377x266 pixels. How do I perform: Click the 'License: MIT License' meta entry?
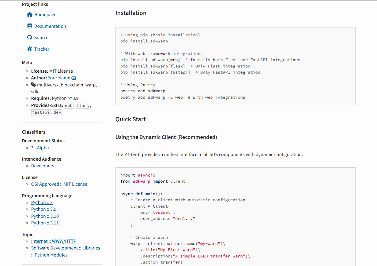coord(52,71)
